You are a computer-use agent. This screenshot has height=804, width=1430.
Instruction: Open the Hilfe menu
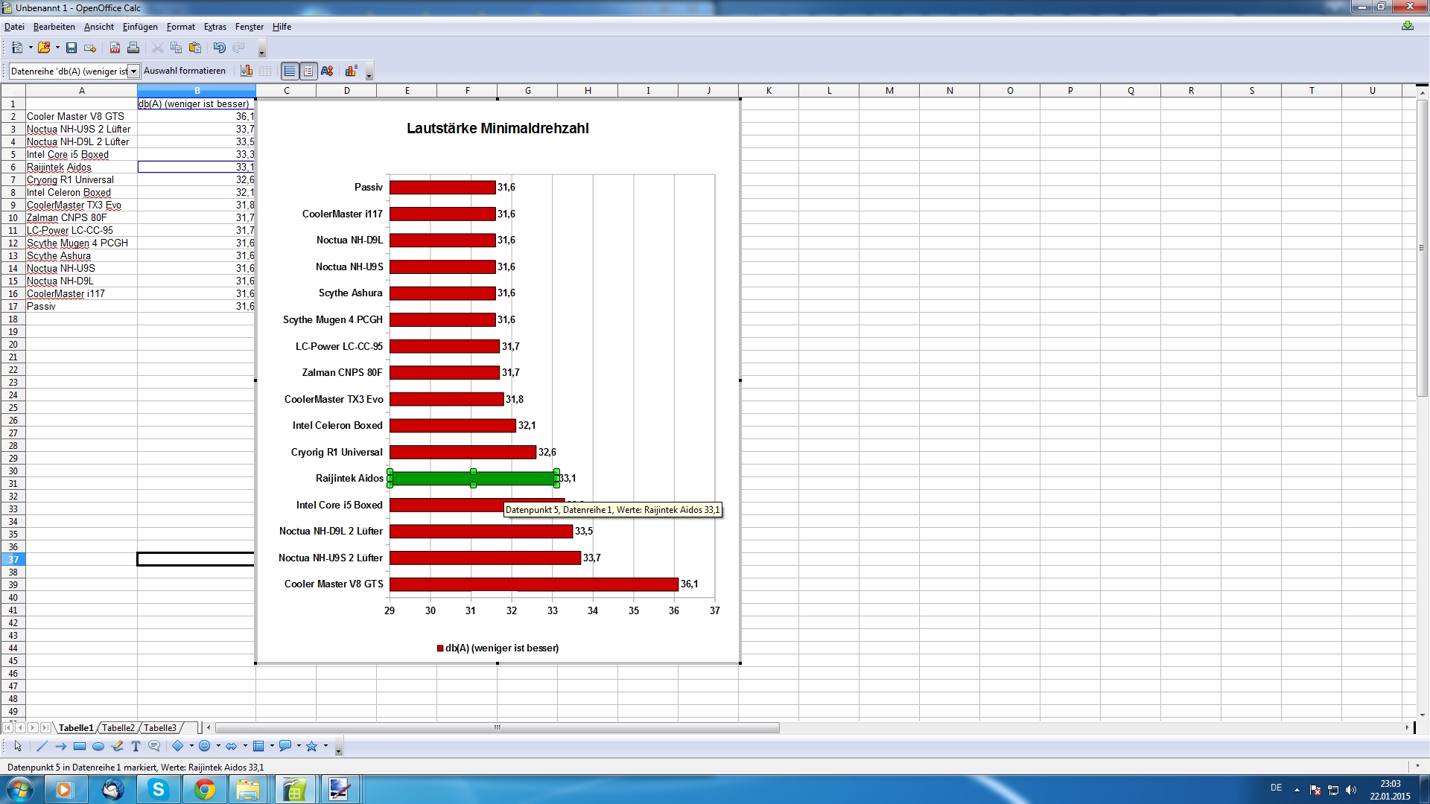282,27
